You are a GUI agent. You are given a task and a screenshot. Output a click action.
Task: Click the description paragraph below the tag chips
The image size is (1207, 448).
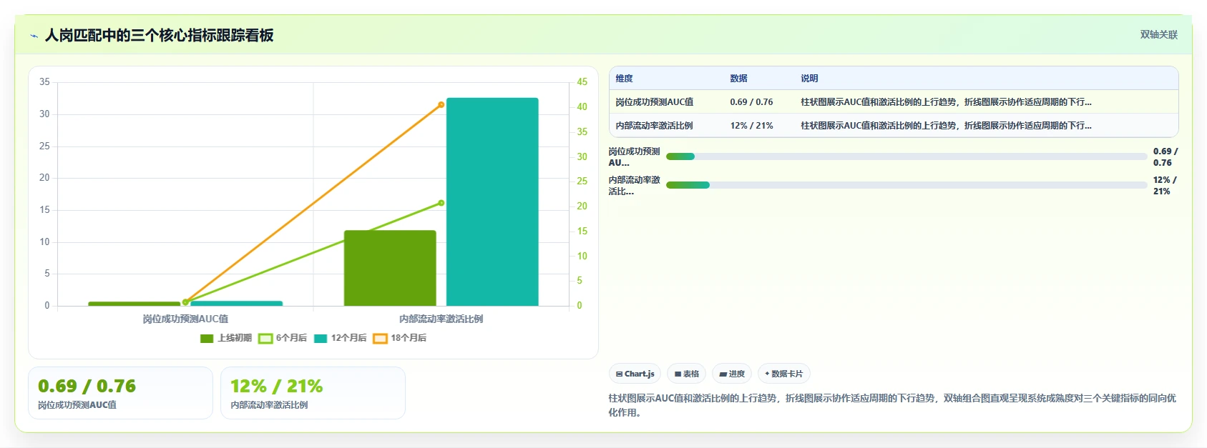coord(892,405)
